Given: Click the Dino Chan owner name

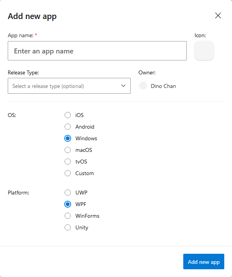Looking at the screenshot, I should click(163, 86).
